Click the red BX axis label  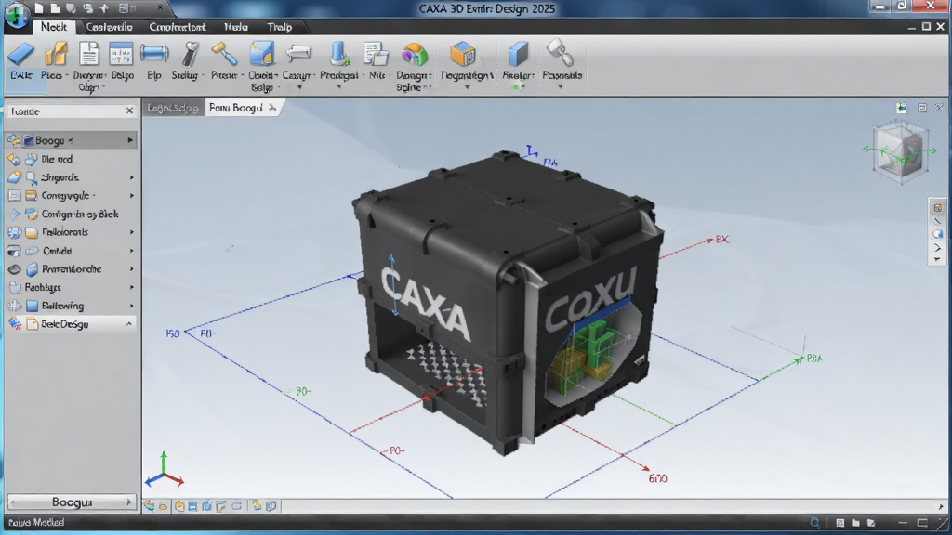[x=721, y=240]
